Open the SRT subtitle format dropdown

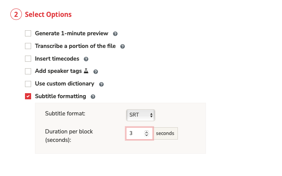(x=140, y=115)
